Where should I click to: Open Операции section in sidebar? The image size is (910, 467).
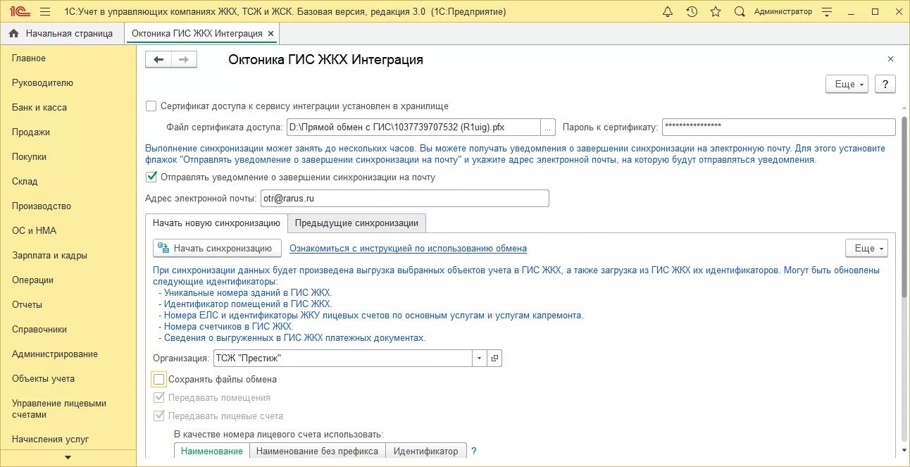click(x=32, y=280)
